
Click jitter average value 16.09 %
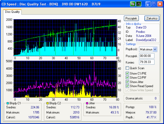pyautogui.click(x=114, y=107)
